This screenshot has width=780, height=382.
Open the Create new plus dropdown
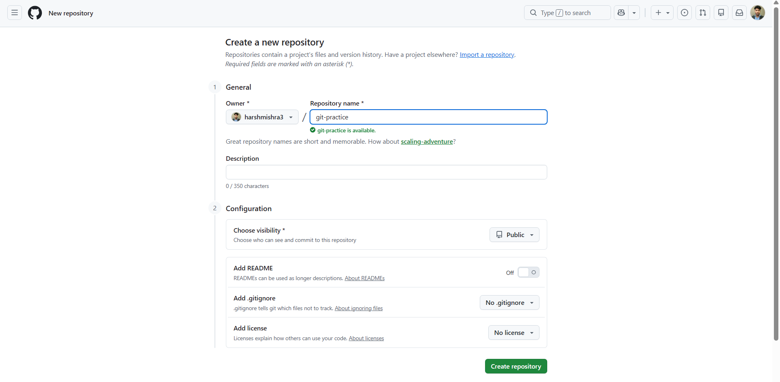point(662,13)
